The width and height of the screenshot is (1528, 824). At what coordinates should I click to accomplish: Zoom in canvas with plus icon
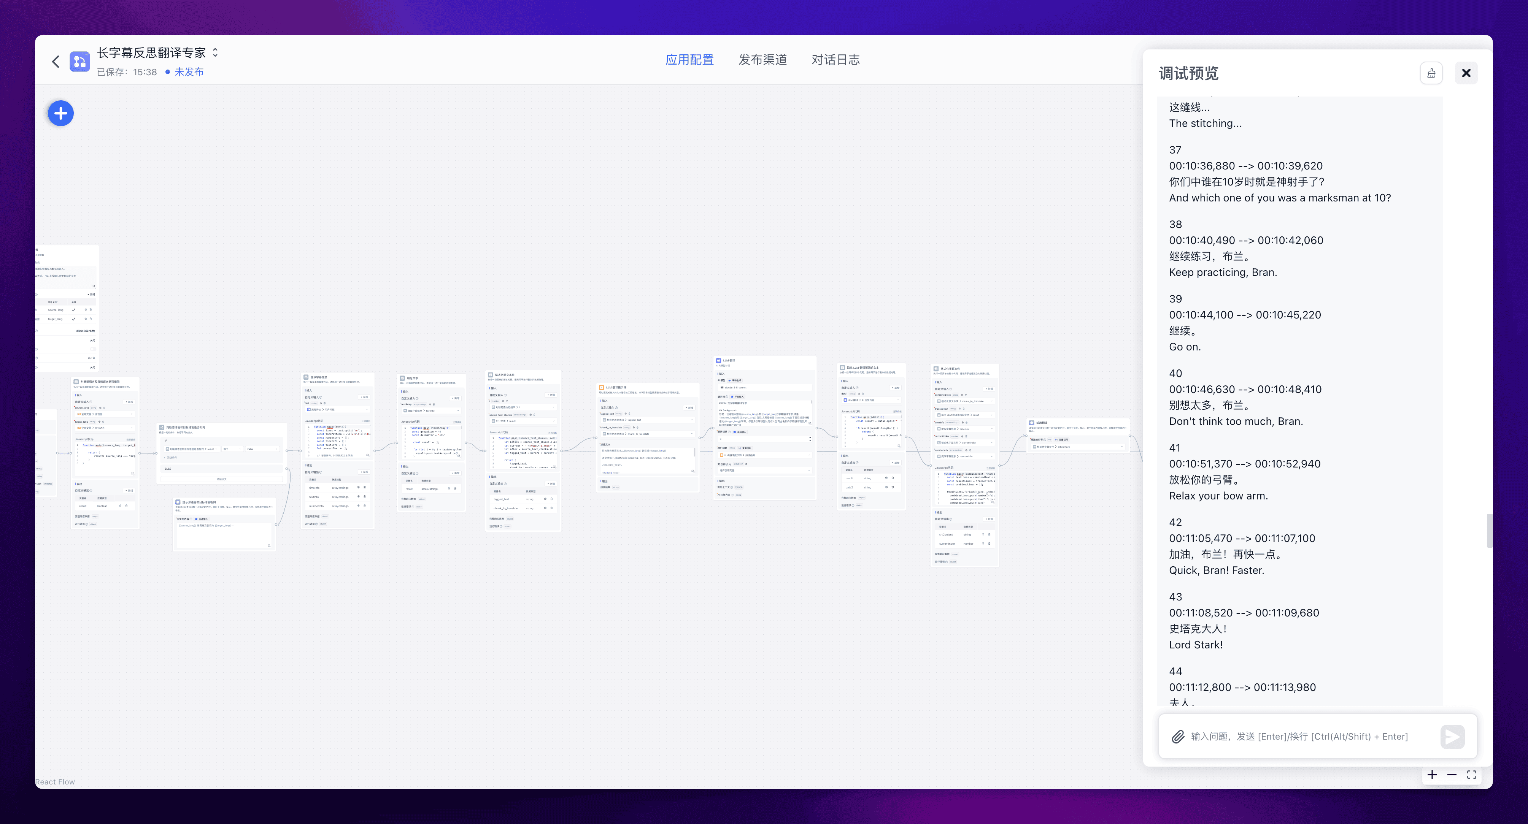1431,775
